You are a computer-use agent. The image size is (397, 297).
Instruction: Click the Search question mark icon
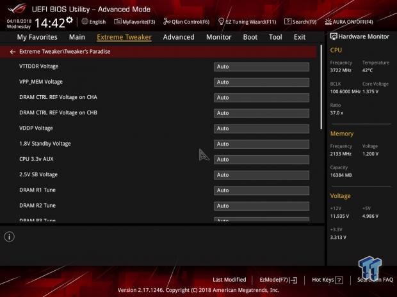(288, 21)
